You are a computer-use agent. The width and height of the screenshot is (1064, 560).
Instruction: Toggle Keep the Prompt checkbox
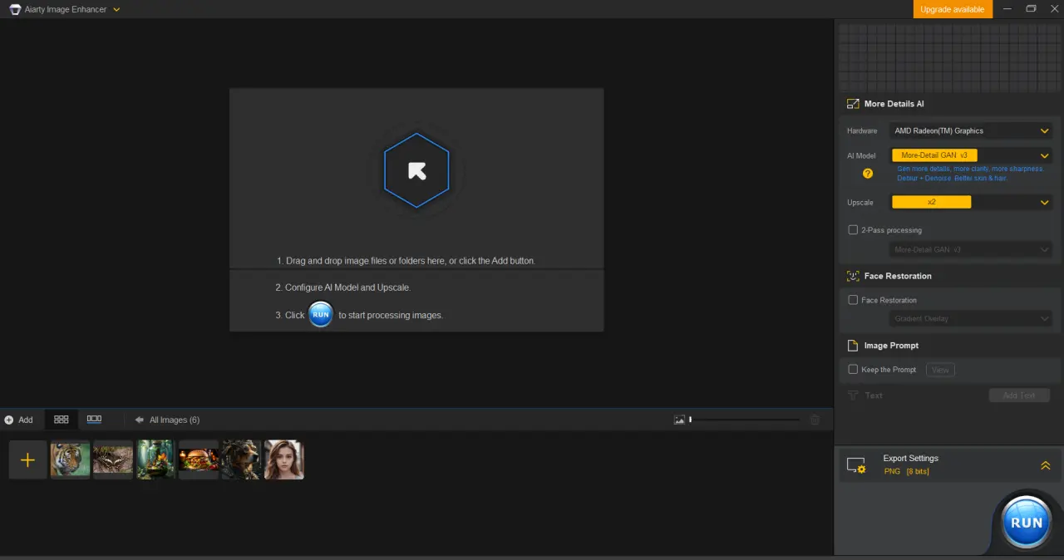tap(853, 370)
